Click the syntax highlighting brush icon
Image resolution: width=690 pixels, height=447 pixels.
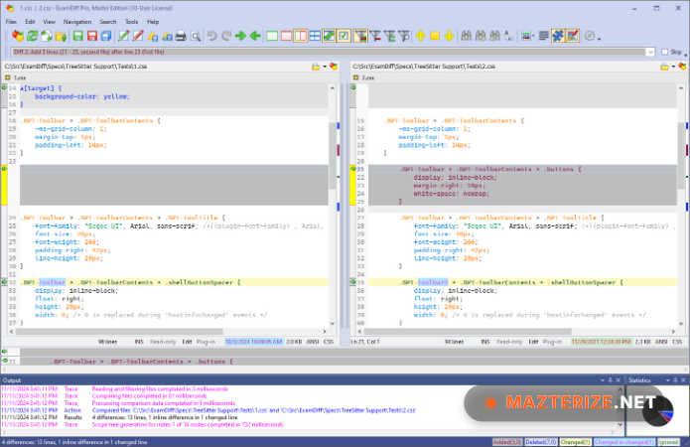(573, 36)
